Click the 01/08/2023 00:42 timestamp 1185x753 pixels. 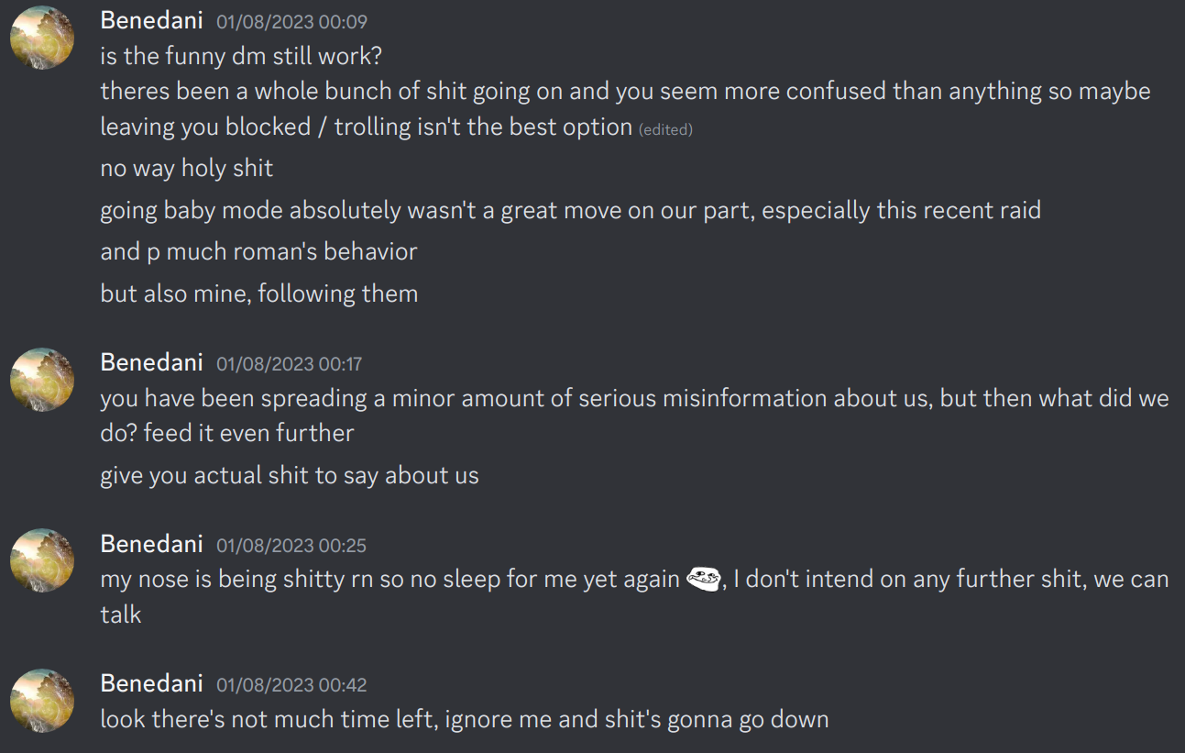(291, 685)
